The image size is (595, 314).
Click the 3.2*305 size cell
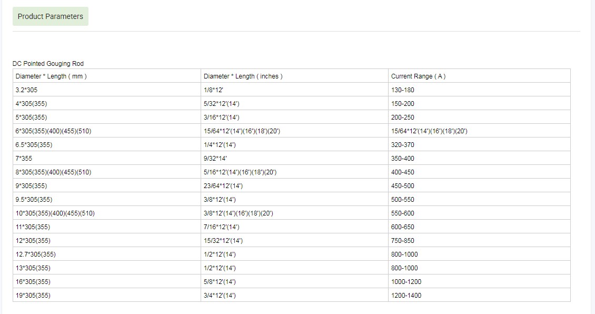(26, 90)
